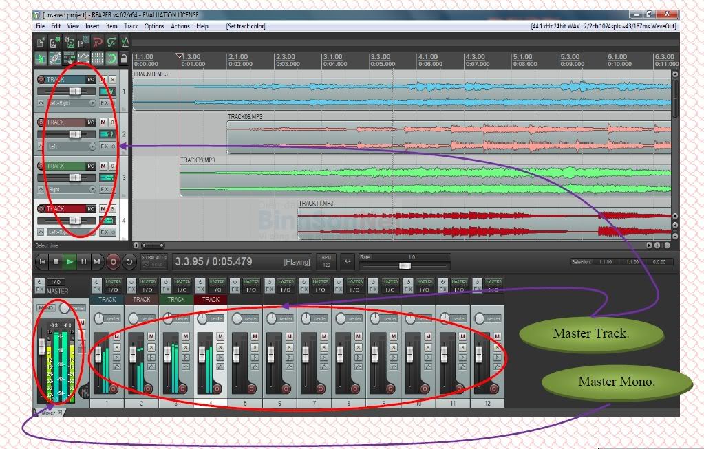Open the 'Left+Right' input dropdown on track 1
This screenshot has width=704, height=449.
(x=72, y=102)
